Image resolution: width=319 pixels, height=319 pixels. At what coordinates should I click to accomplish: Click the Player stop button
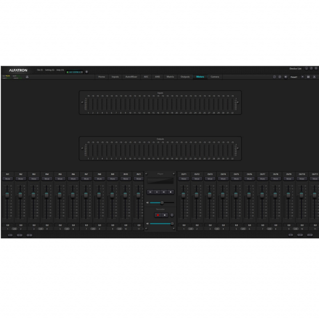[x=171, y=191]
